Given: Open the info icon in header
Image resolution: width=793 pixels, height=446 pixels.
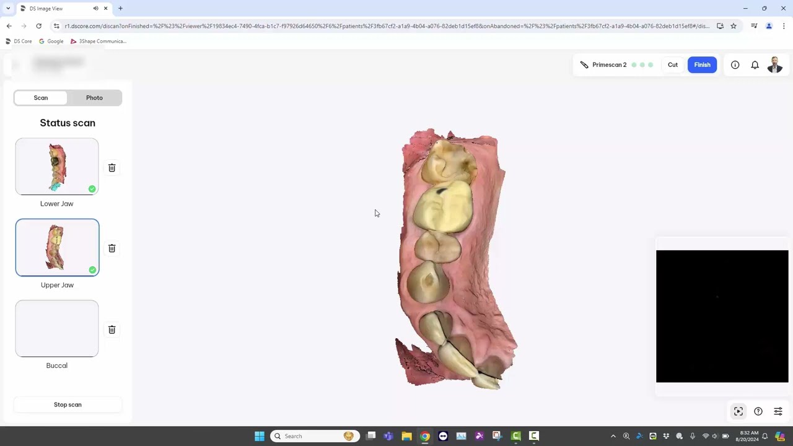Looking at the screenshot, I should pos(735,65).
